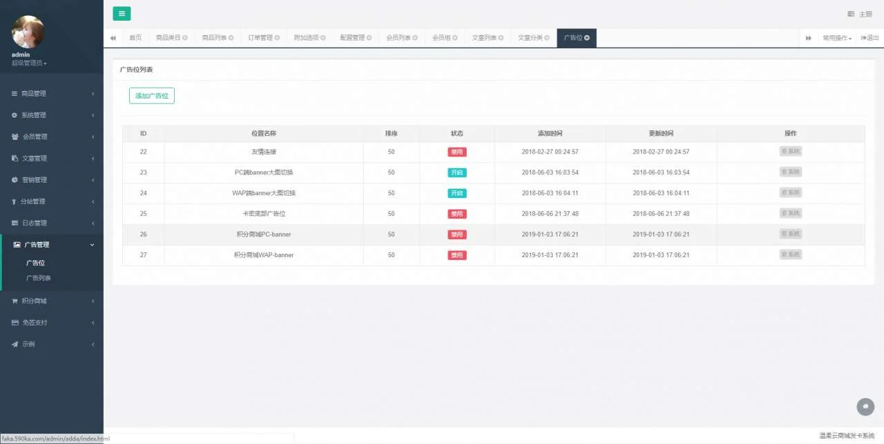The image size is (884, 444).
Task: Open the 常用操作 dropdown
Action: coord(836,38)
